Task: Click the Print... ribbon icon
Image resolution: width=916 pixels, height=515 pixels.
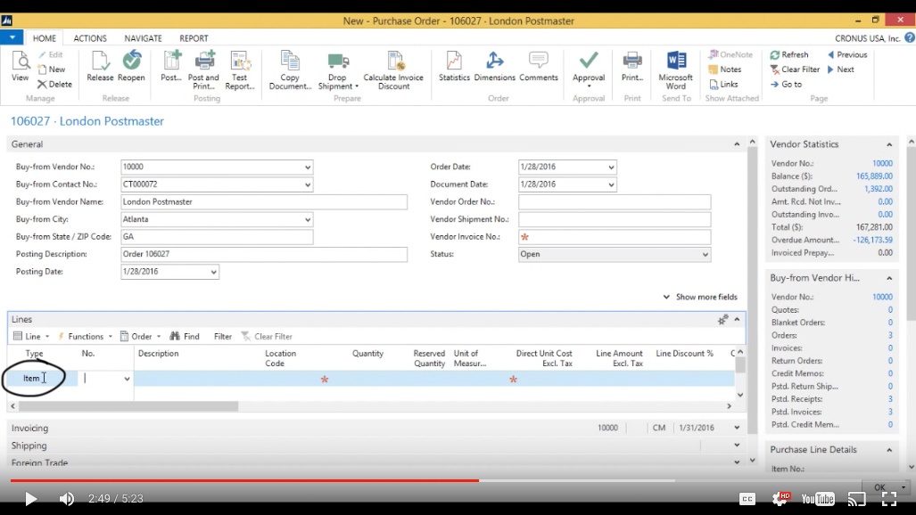Action: (632, 67)
